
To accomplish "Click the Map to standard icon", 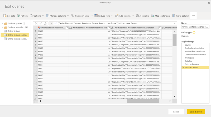I will (x=153, y=16).
